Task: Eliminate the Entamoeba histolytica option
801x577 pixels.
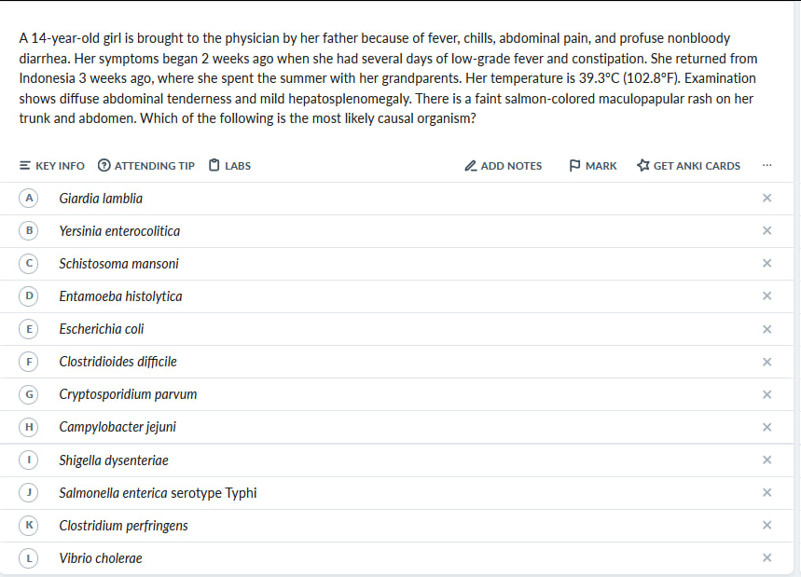Action: [766, 296]
